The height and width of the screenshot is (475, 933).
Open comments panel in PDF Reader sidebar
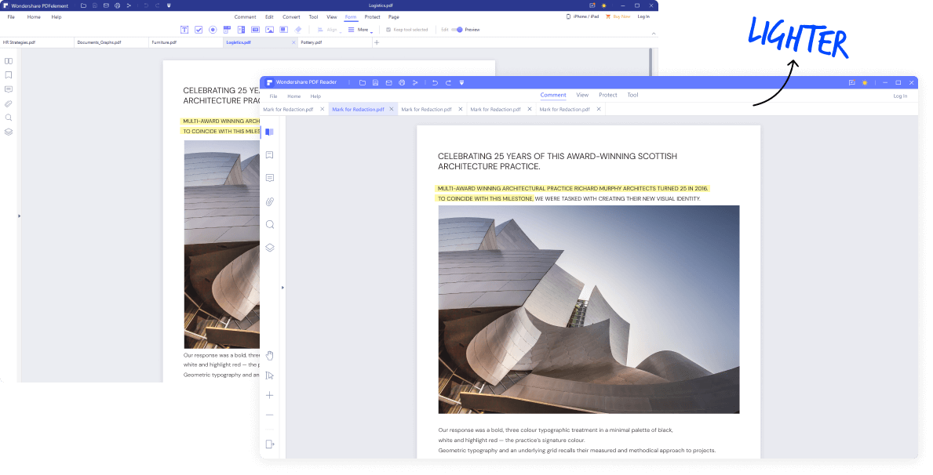coord(270,179)
